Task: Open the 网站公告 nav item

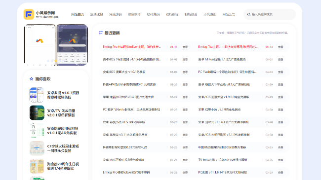Action: tap(229, 14)
